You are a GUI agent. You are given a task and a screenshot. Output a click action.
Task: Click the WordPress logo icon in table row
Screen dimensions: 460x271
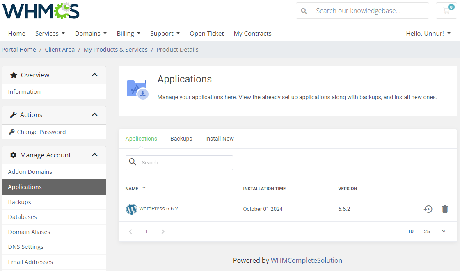tap(132, 209)
